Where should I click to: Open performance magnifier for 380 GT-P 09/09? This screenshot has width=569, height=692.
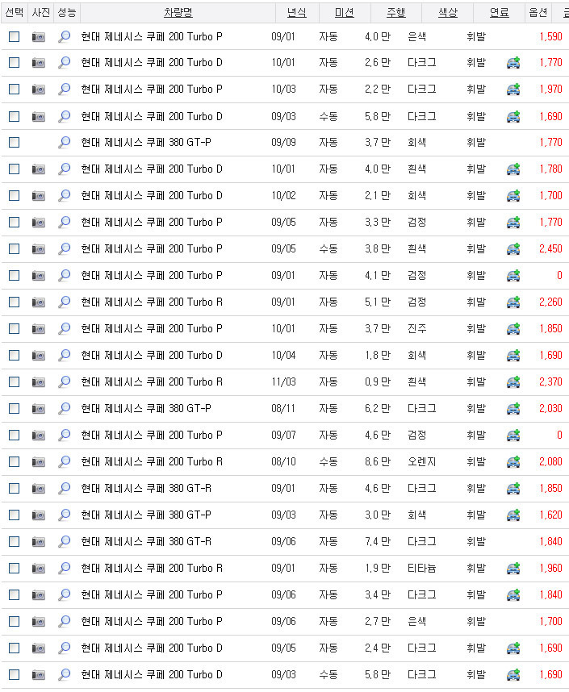(65, 142)
